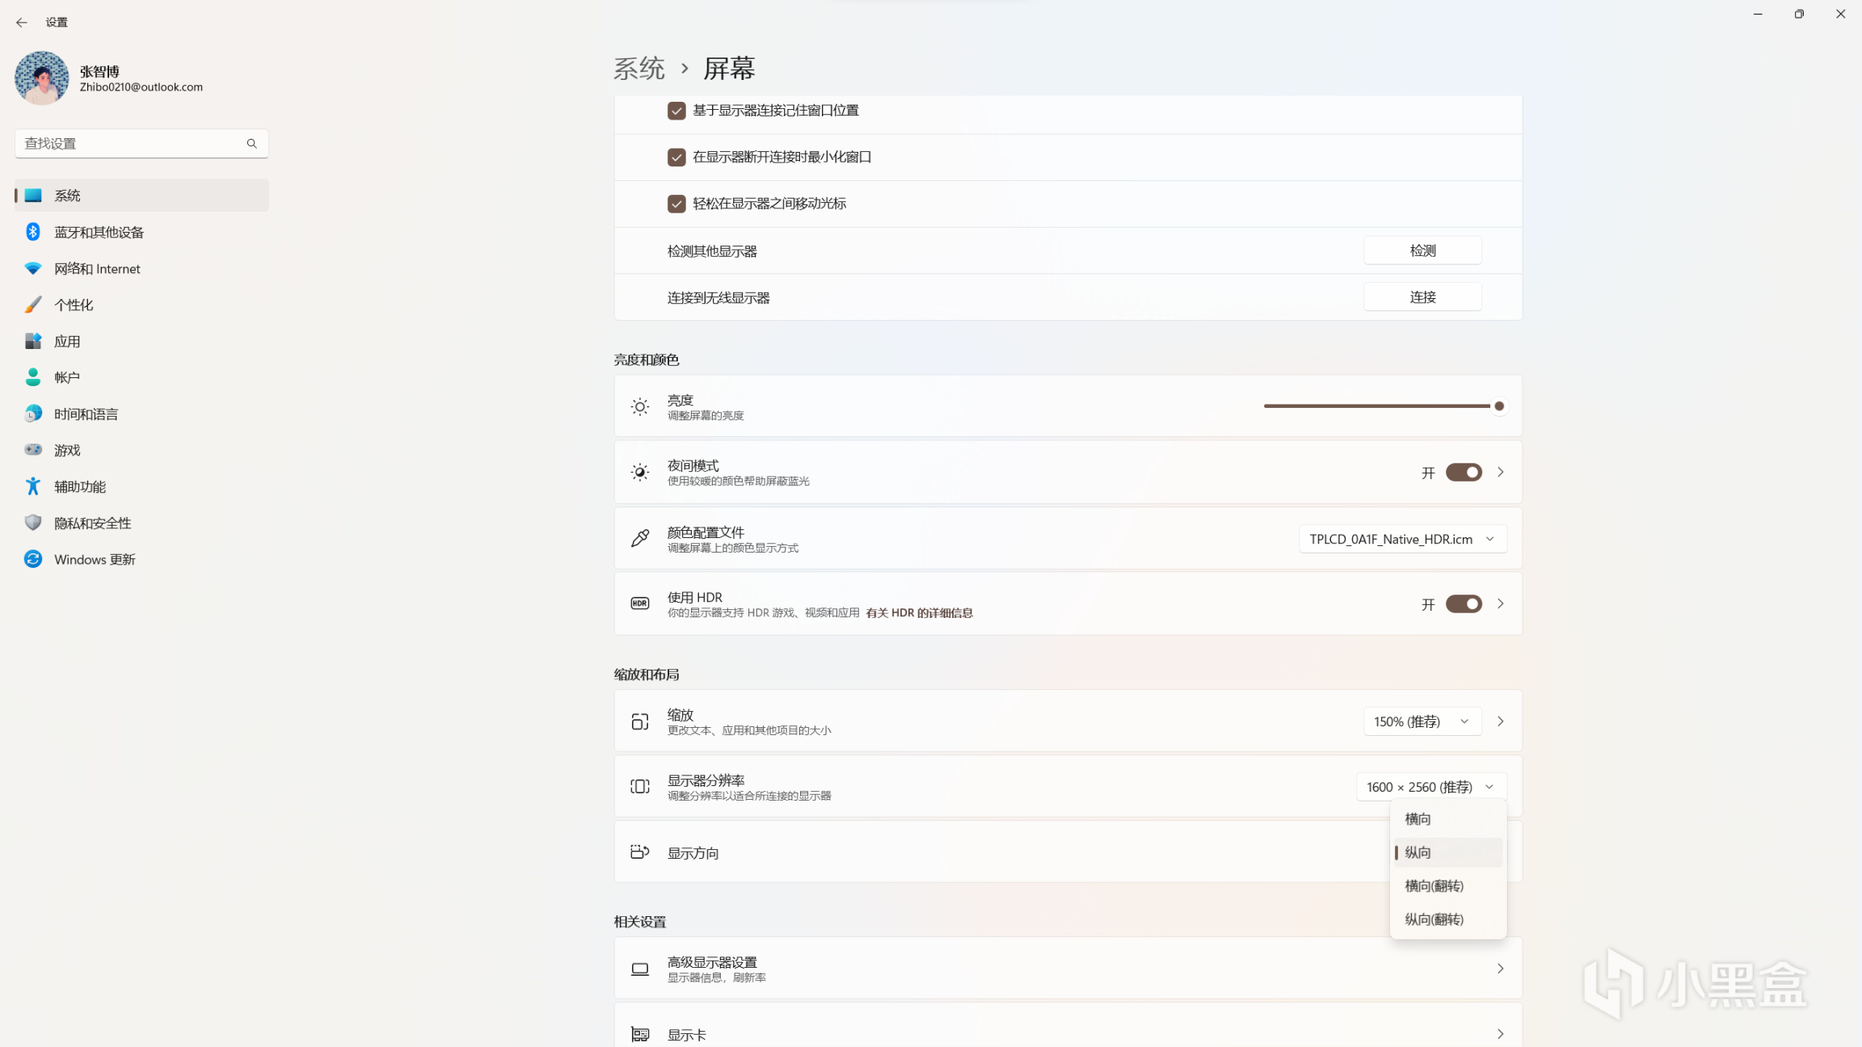1862x1047 pixels.
Task: Open the Accessibility section icon (辅助功能)
Action: pos(32,486)
